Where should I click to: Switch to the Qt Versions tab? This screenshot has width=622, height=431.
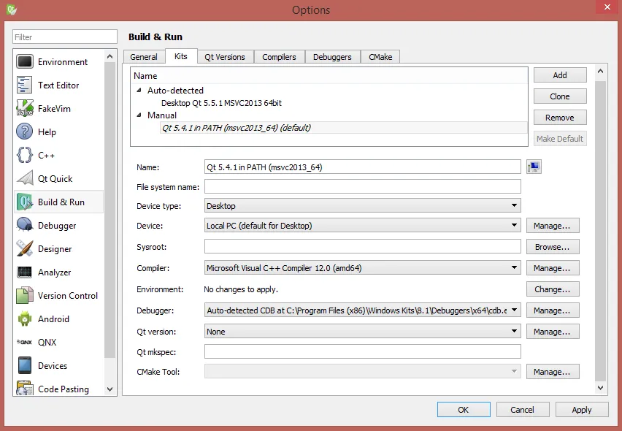225,57
